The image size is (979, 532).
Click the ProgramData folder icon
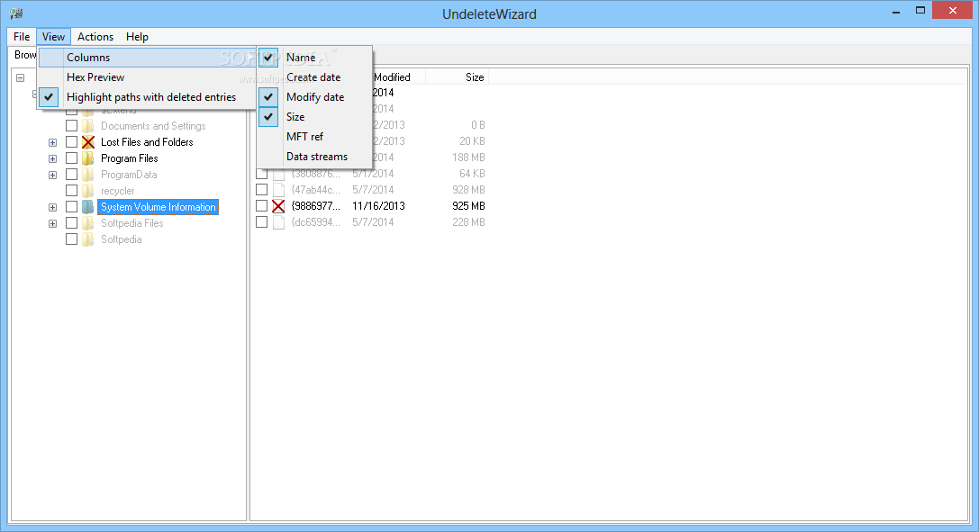click(x=88, y=175)
